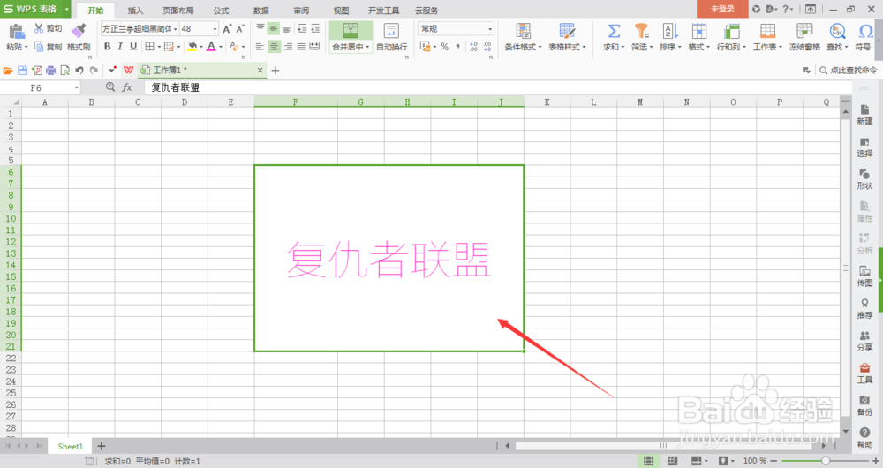Click the Copy (复制) icon
The width and height of the screenshot is (883, 468).
pos(39,47)
